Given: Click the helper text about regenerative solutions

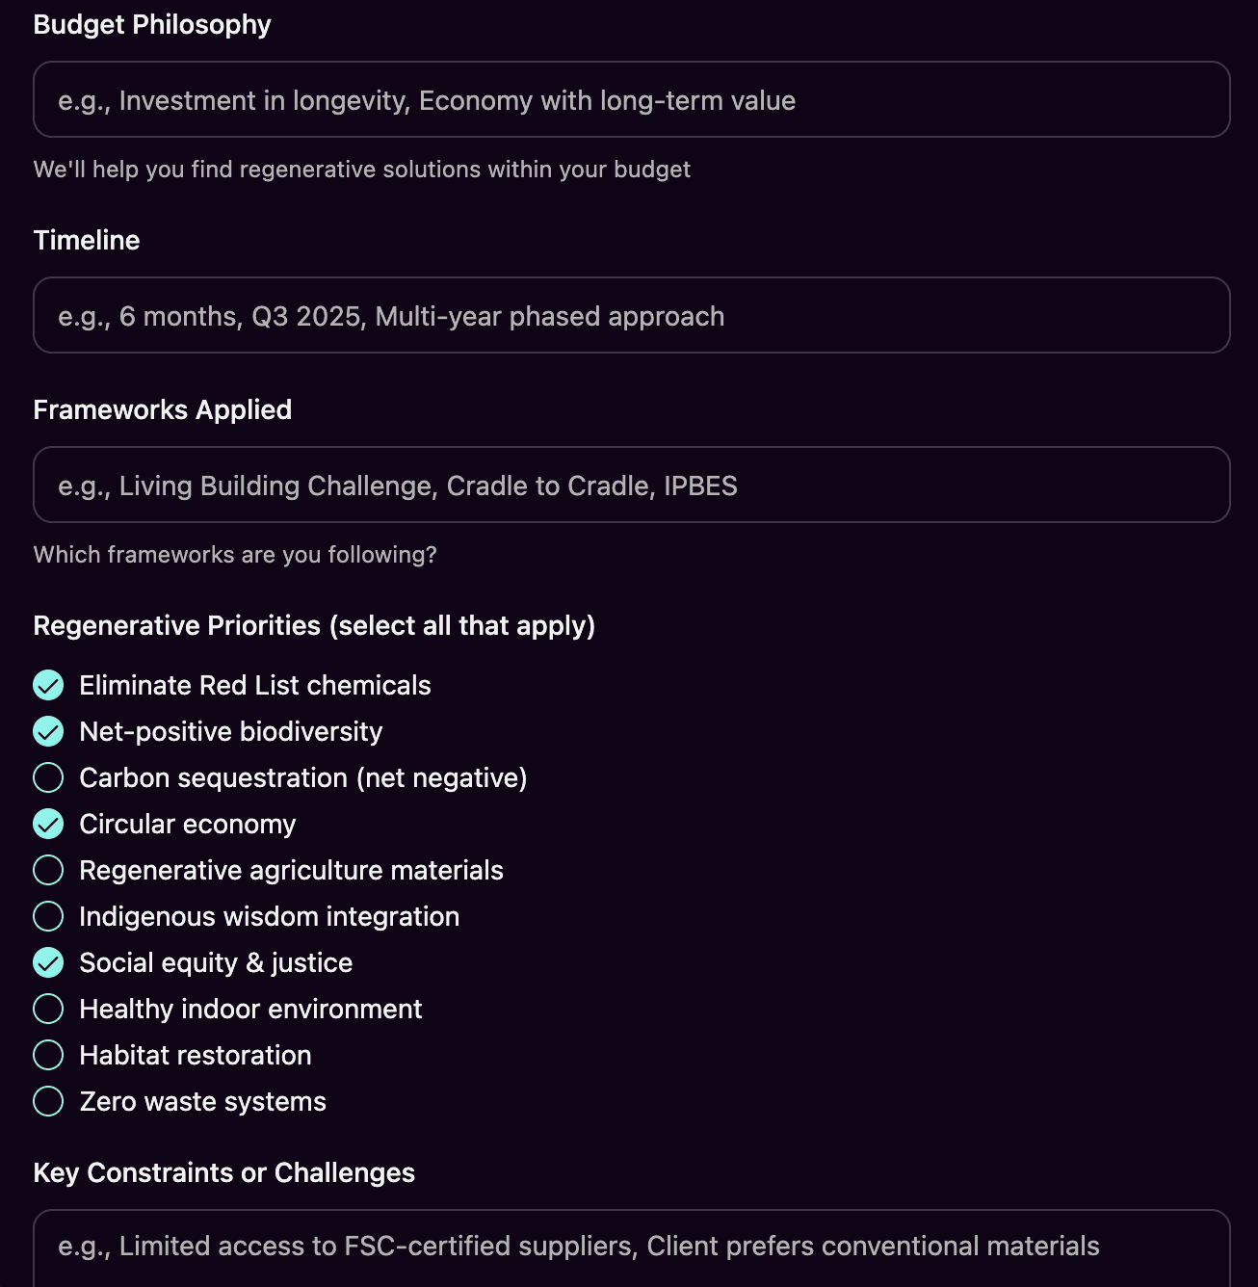Looking at the screenshot, I should pos(362,169).
